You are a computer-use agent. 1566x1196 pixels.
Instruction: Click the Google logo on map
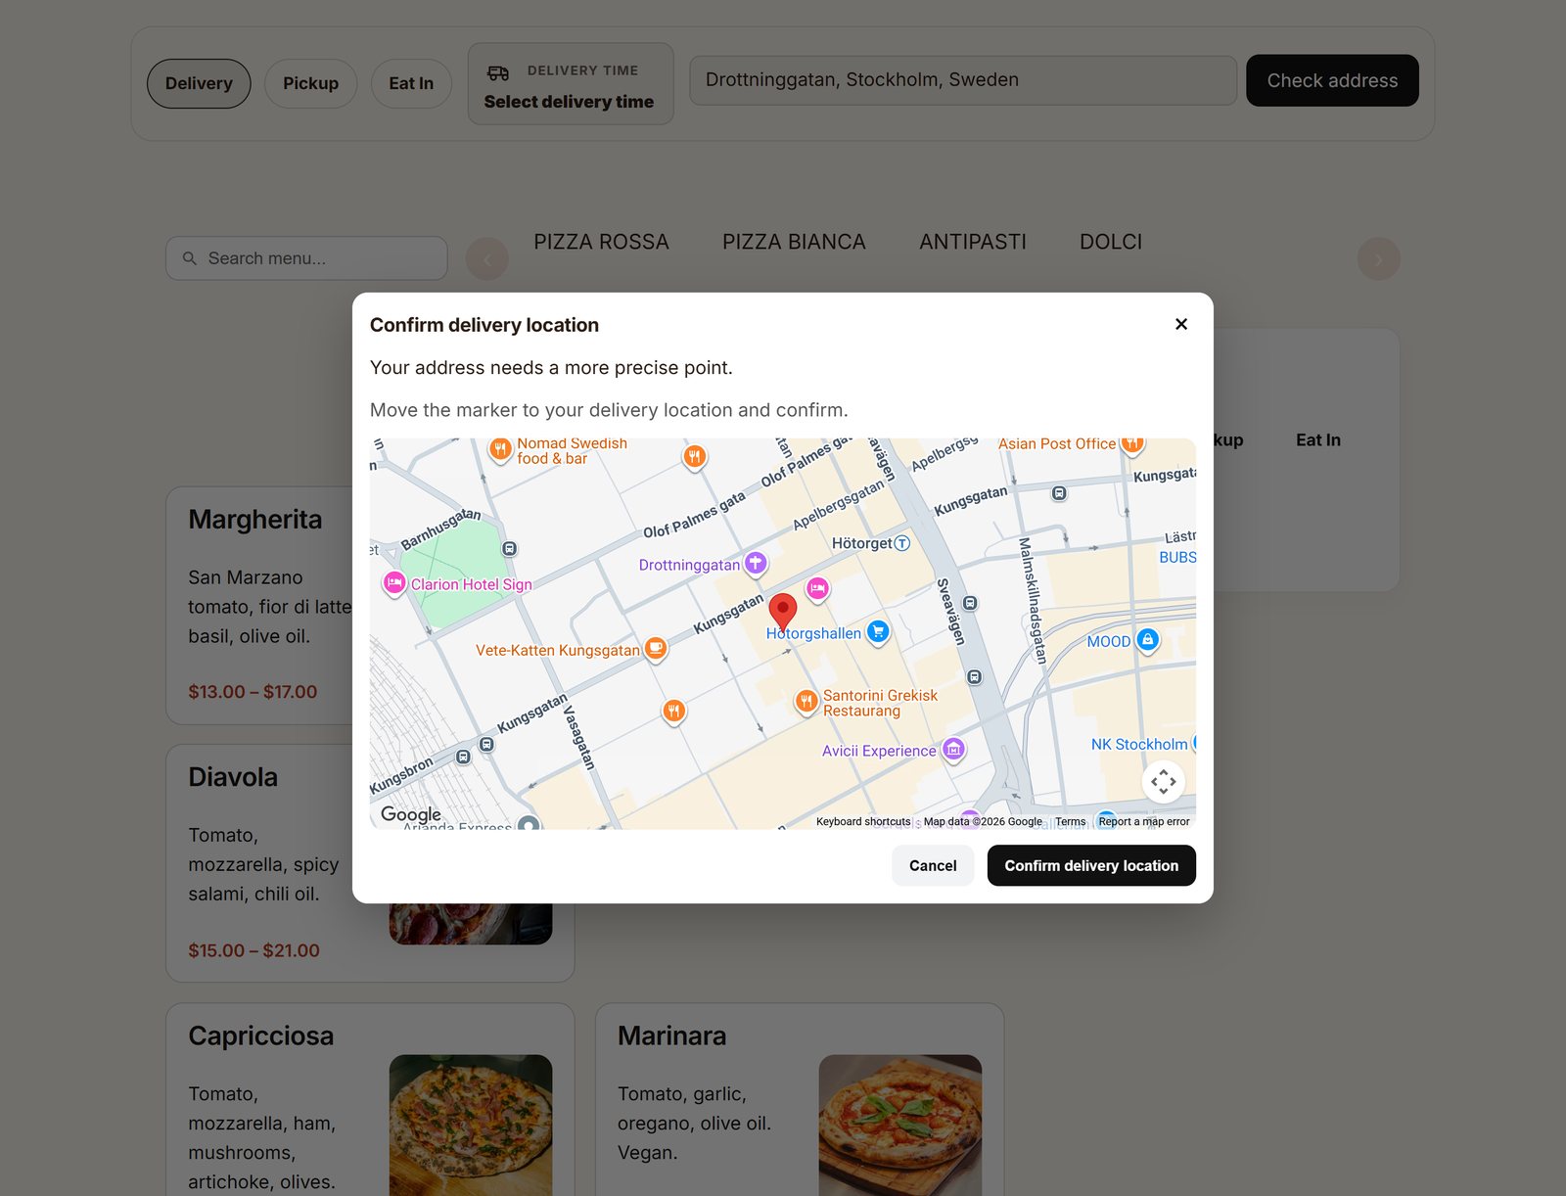pyautogui.click(x=411, y=814)
